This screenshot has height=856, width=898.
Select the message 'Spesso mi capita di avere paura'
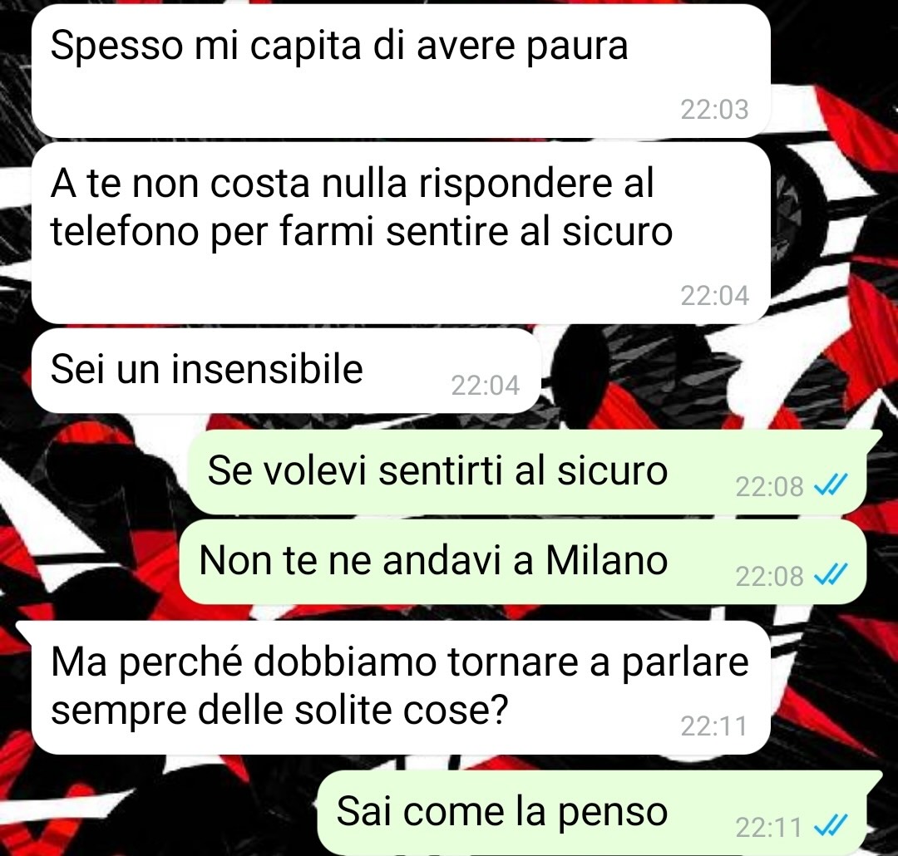401,71
